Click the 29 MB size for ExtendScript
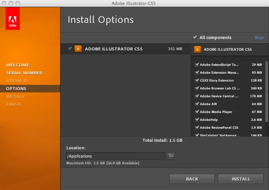 pyautogui.click(x=257, y=65)
